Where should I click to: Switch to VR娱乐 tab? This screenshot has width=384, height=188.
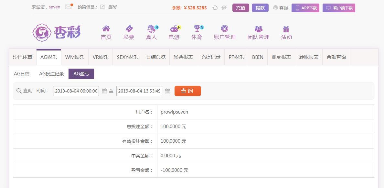point(101,57)
